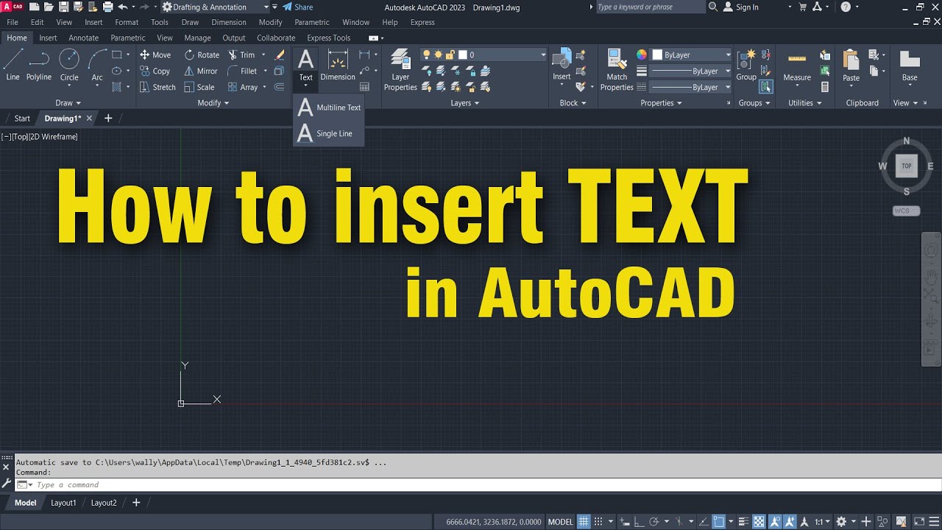Click the Share button

pyautogui.click(x=297, y=7)
